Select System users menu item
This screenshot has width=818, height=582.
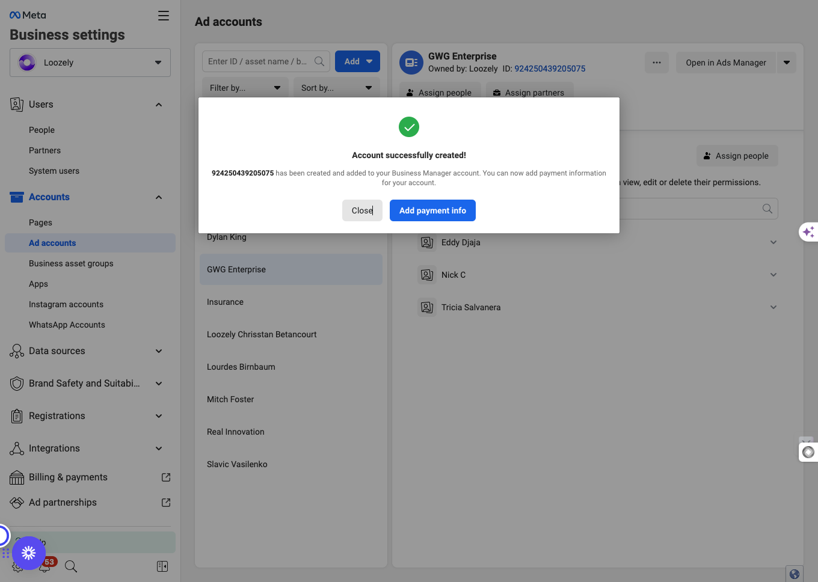(54, 171)
